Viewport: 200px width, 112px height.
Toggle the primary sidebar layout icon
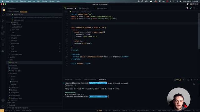[x=188, y=4]
